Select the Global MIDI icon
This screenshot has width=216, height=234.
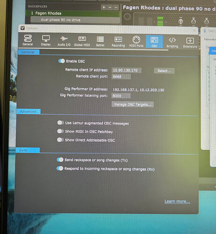click(82, 41)
